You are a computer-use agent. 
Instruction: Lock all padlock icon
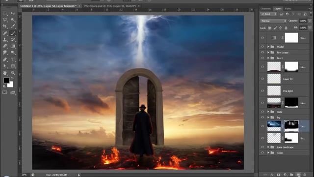tap(286, 28)
